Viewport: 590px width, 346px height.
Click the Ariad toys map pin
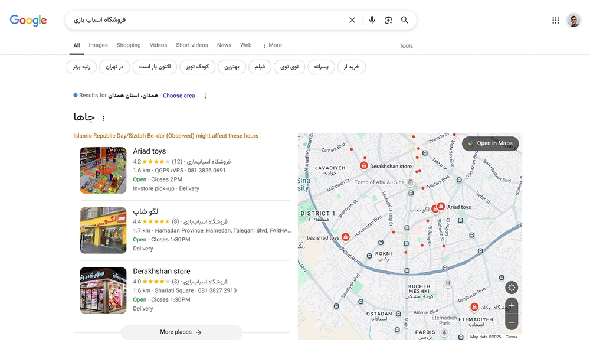point(441,206)
